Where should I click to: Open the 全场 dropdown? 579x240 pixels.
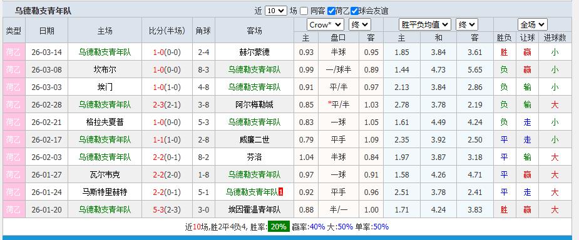click(532, 25)
